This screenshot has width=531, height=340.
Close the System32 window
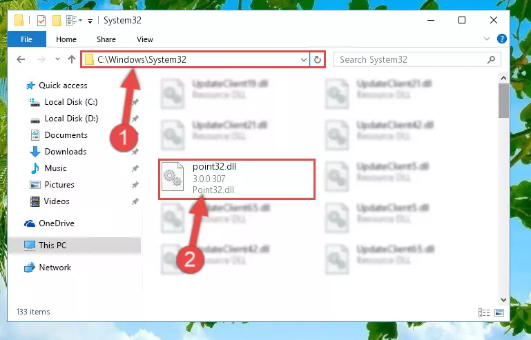pos(494,20)
